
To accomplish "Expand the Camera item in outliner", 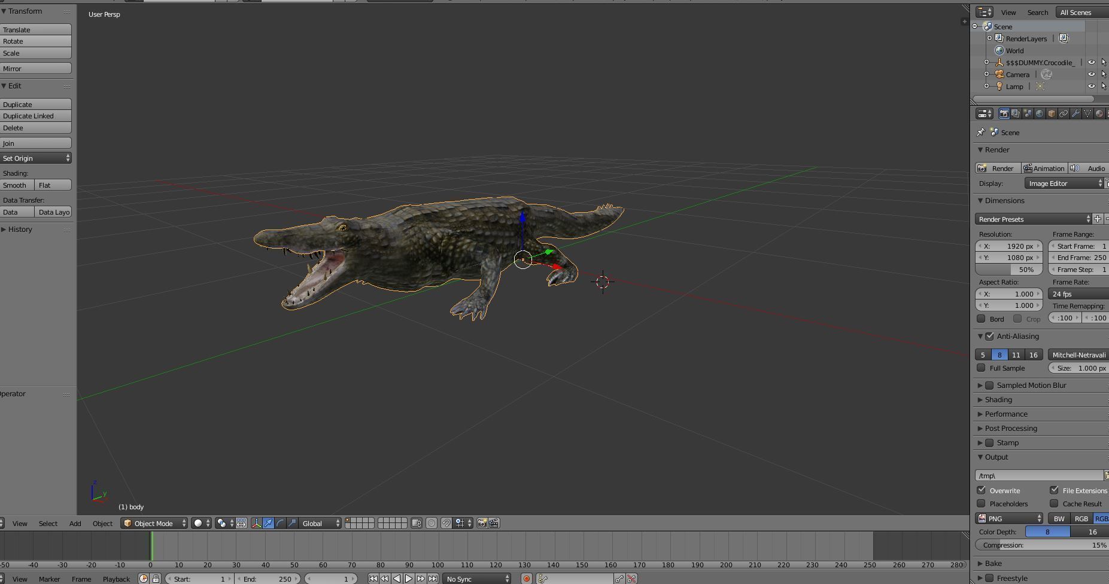I will (x=987, y=74).
